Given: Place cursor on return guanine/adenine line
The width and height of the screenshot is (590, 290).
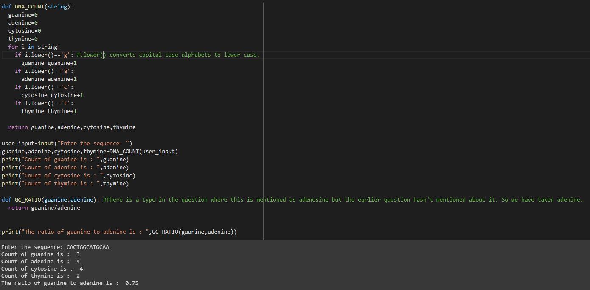Looking at the screenshot, I should tap(44, 208).
